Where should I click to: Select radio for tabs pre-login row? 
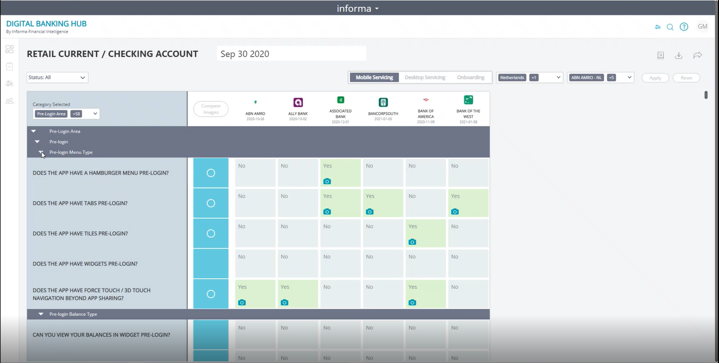click(x=211, y=203)
